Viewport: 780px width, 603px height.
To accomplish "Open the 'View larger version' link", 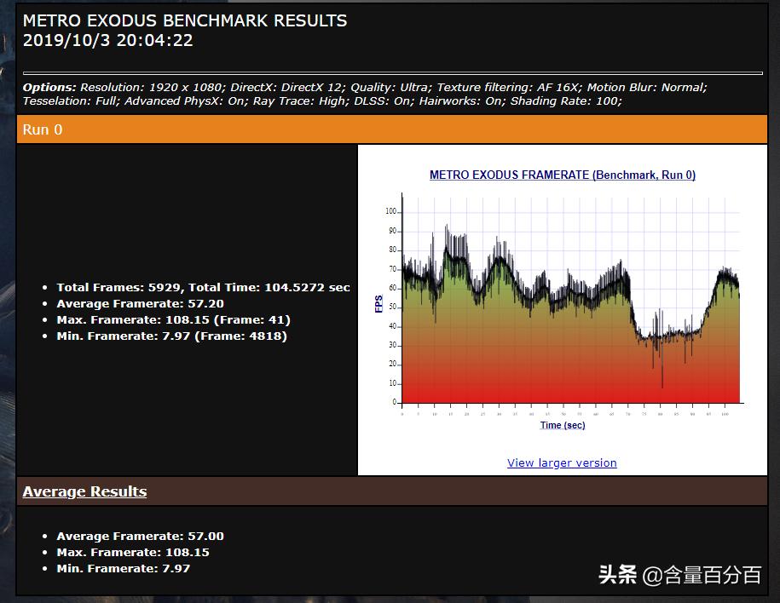I will 561,462.
